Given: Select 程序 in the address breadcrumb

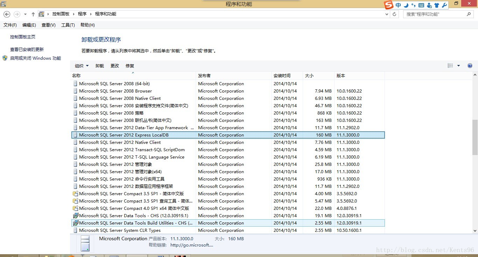Looking at the screenshot, I should coord(82,14).
